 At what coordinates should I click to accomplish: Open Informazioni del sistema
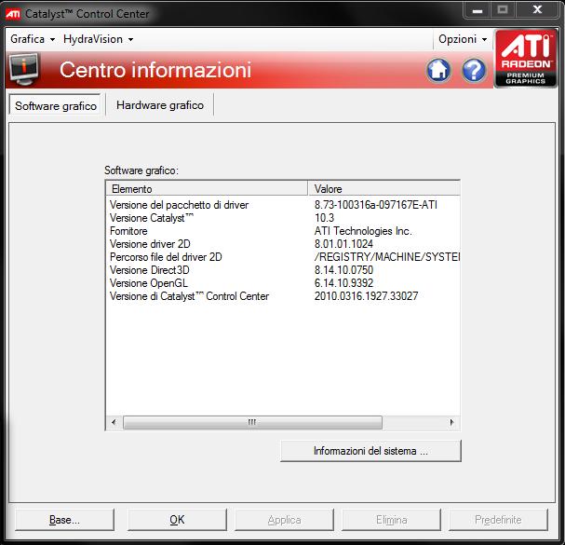tap(370, 451)
